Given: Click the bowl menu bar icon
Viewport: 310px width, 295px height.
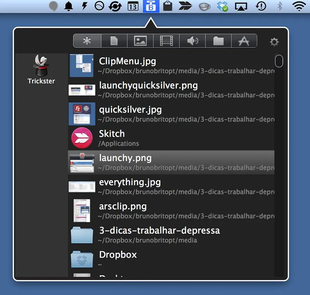Looking at the screenshot, I should [x=205, y=7].
